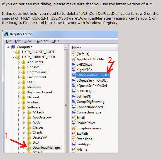The height and width of the screenshot is (159, 161).
Task: Open the File menu
Action: coord(9,41)
